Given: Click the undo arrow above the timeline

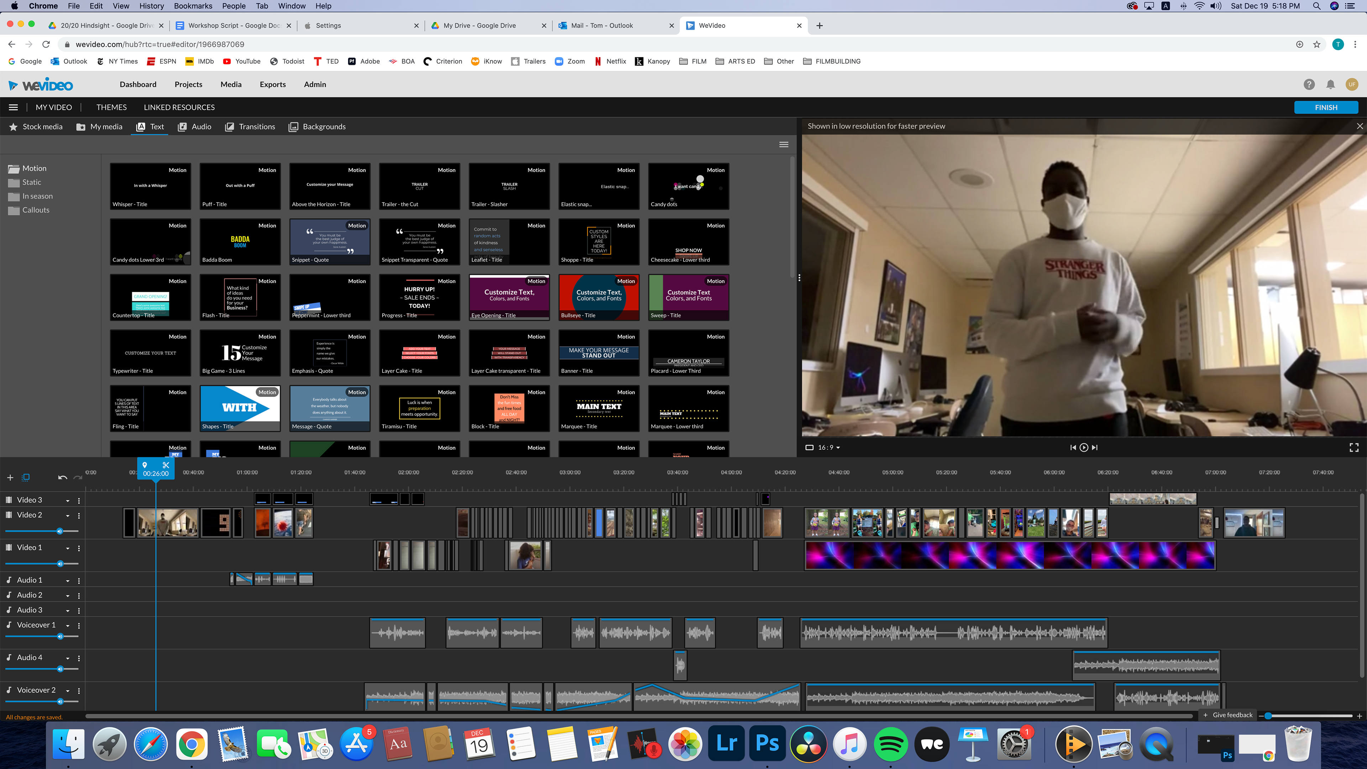Looking at the screenshot, I should (62, 478).
